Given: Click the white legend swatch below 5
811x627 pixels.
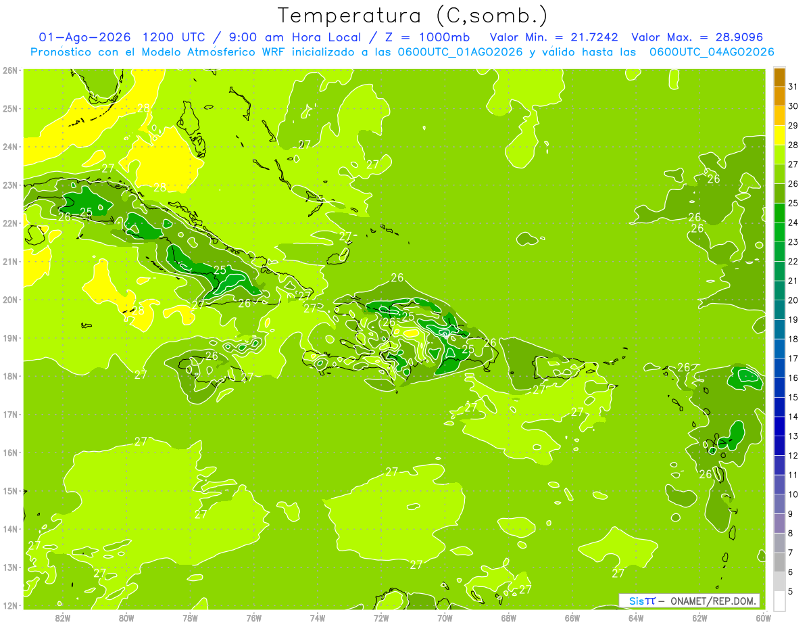Looking at the screenshot, I should (779, 601).
